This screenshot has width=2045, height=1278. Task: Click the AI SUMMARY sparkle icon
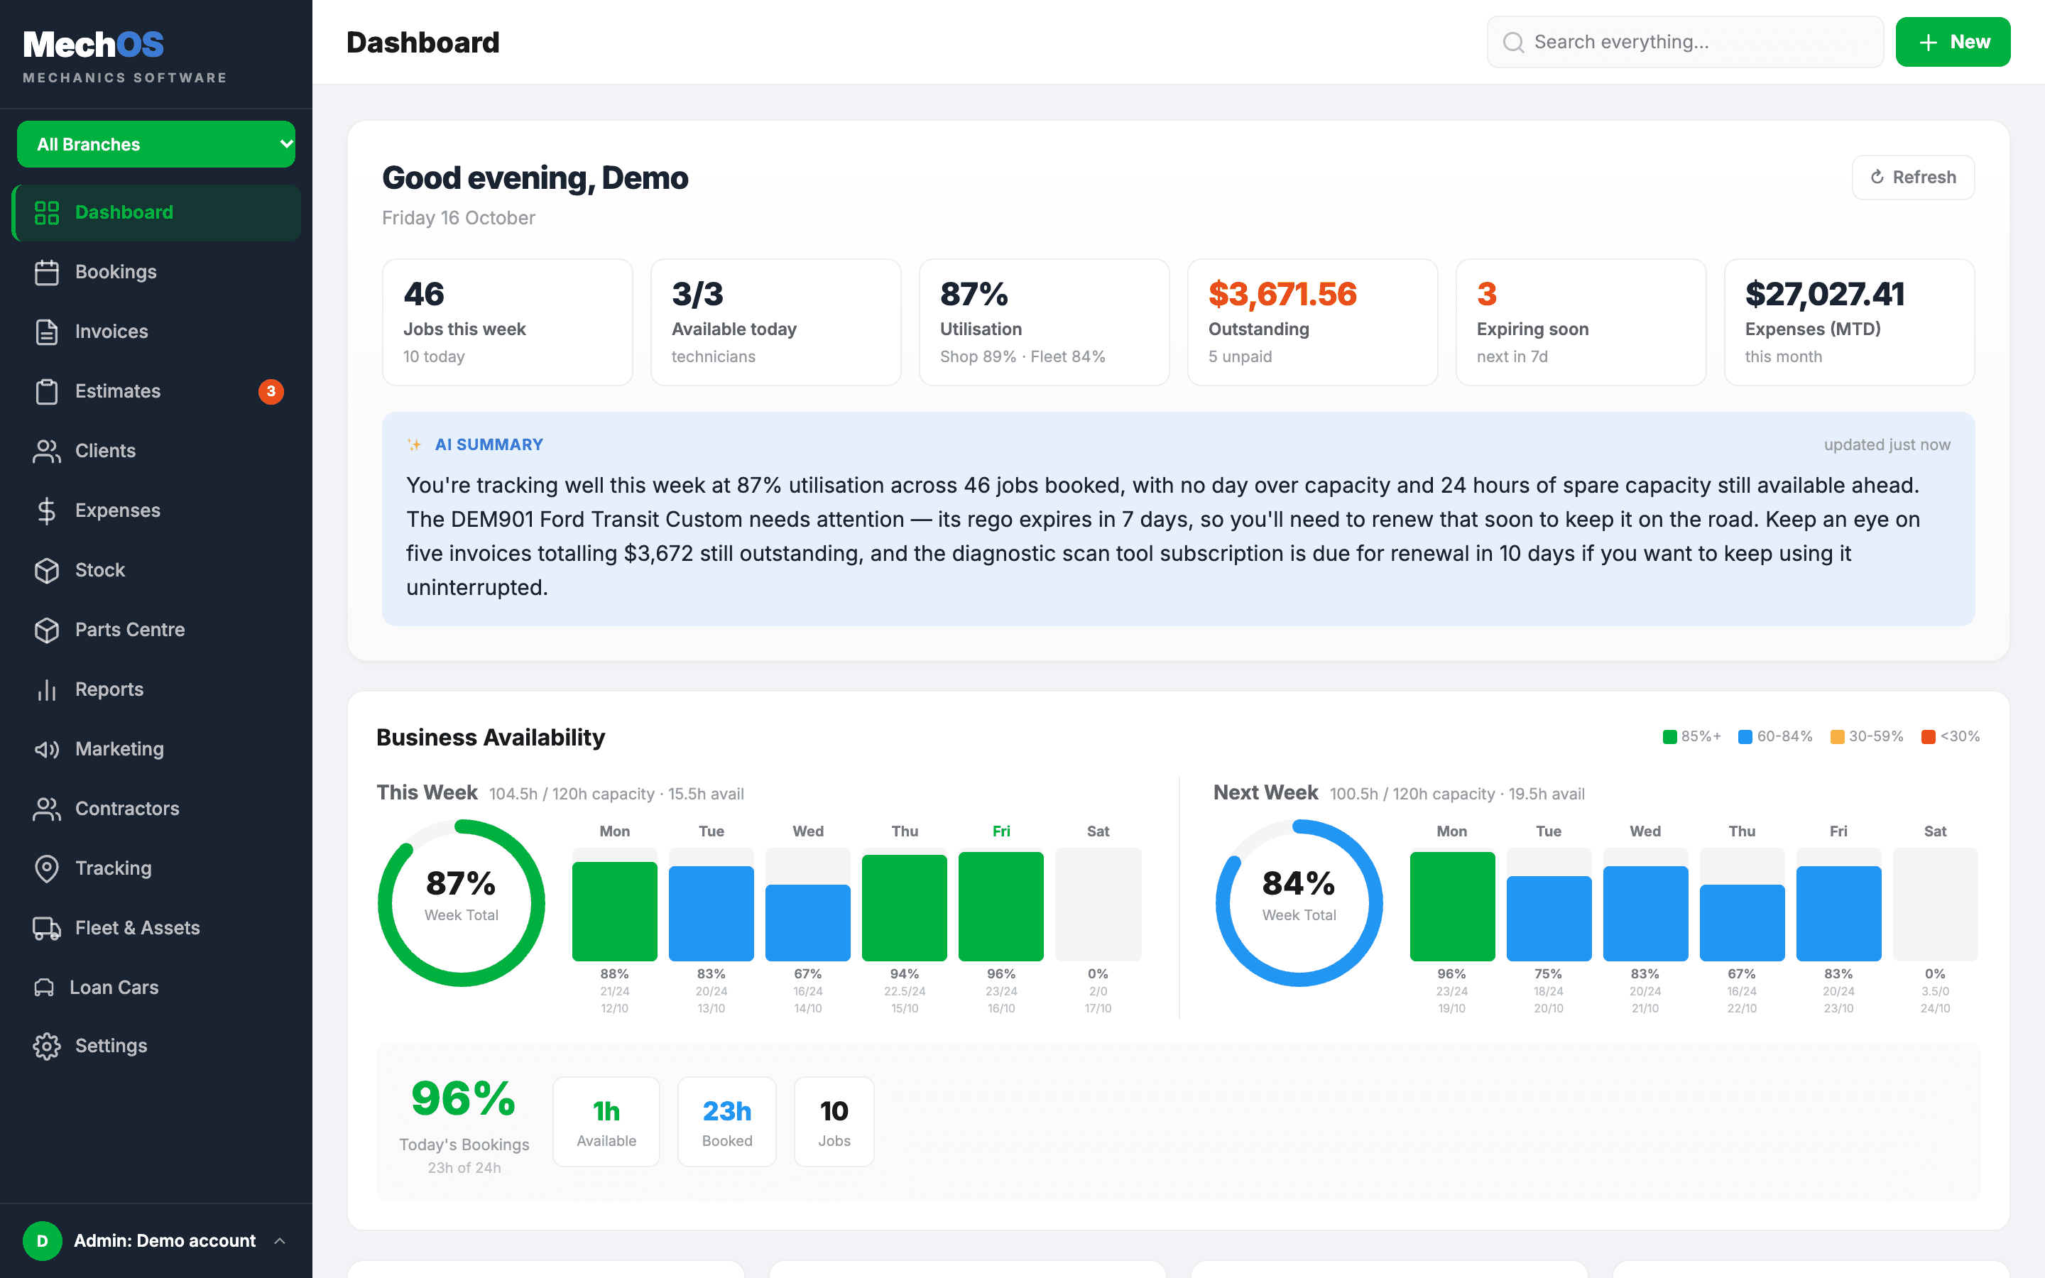click(414, 444)
